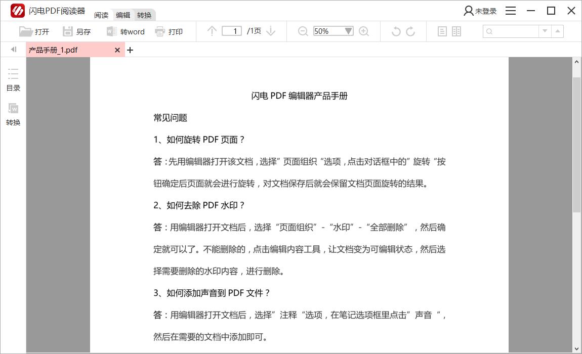Switch to the 编辑 mode tab

pyautogui.click(x=123, y=15)
